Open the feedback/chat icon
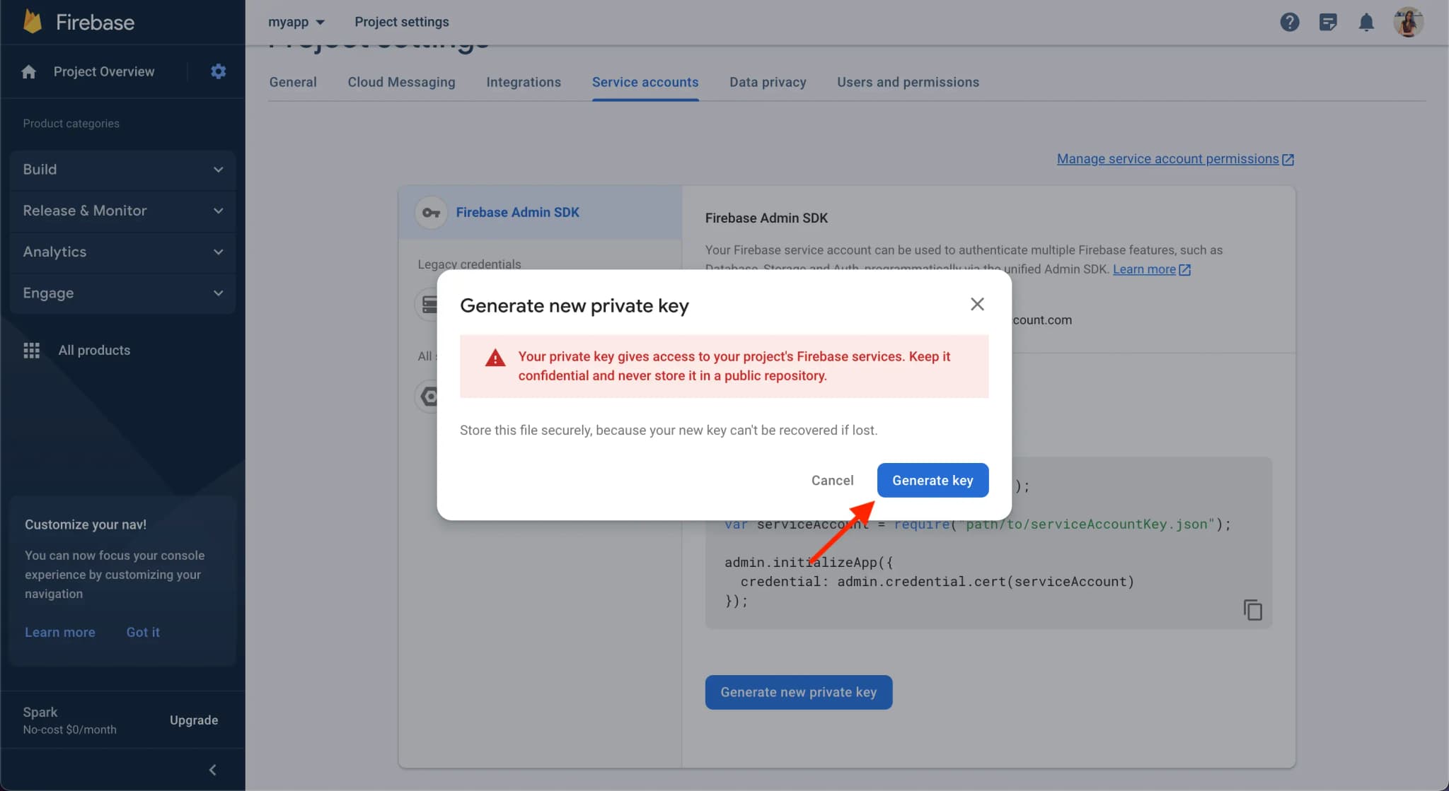The width and height of the screenshot is (1449, 791). [x=1328, y=21]
